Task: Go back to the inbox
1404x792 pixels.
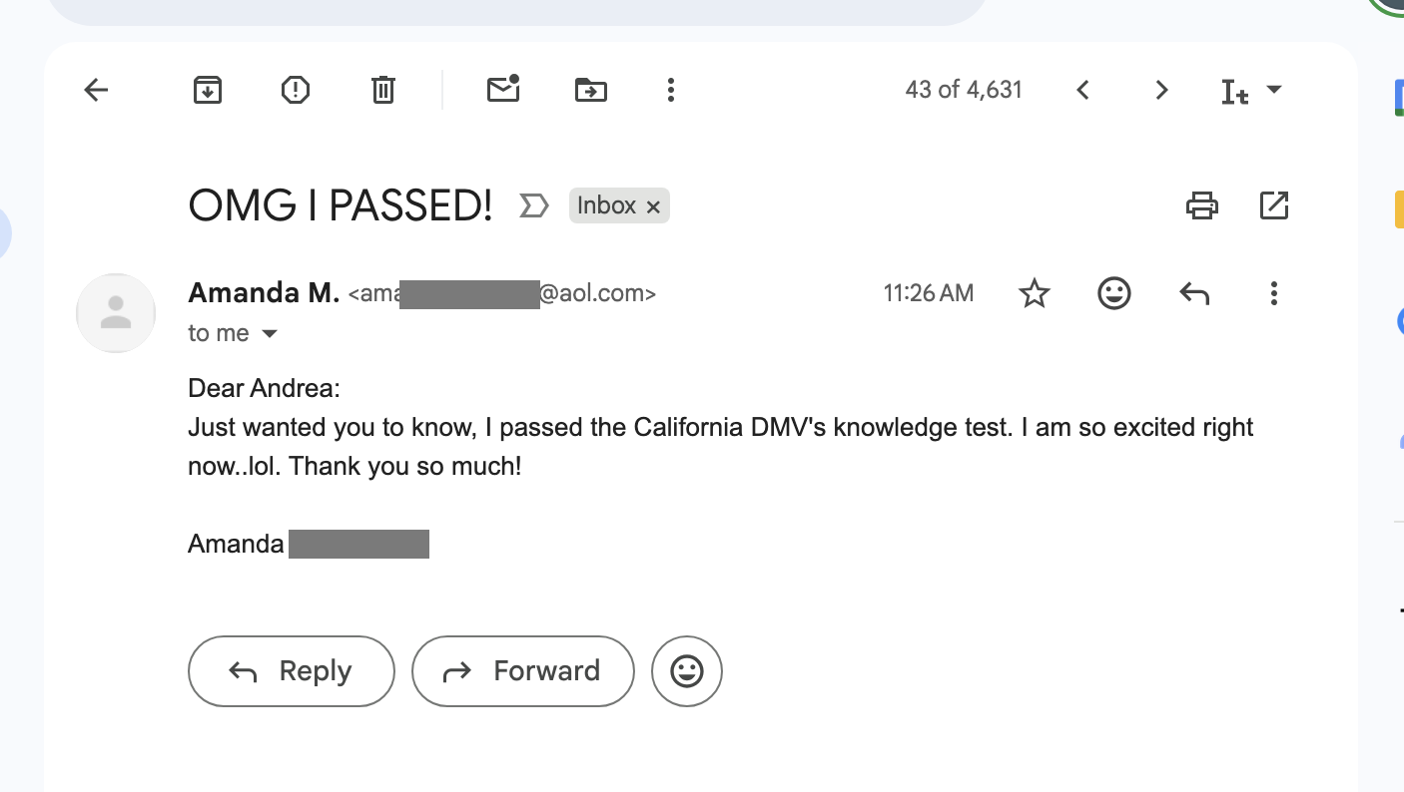Action: [95, 90]
